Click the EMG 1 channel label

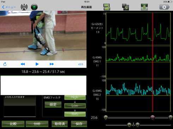97,62
